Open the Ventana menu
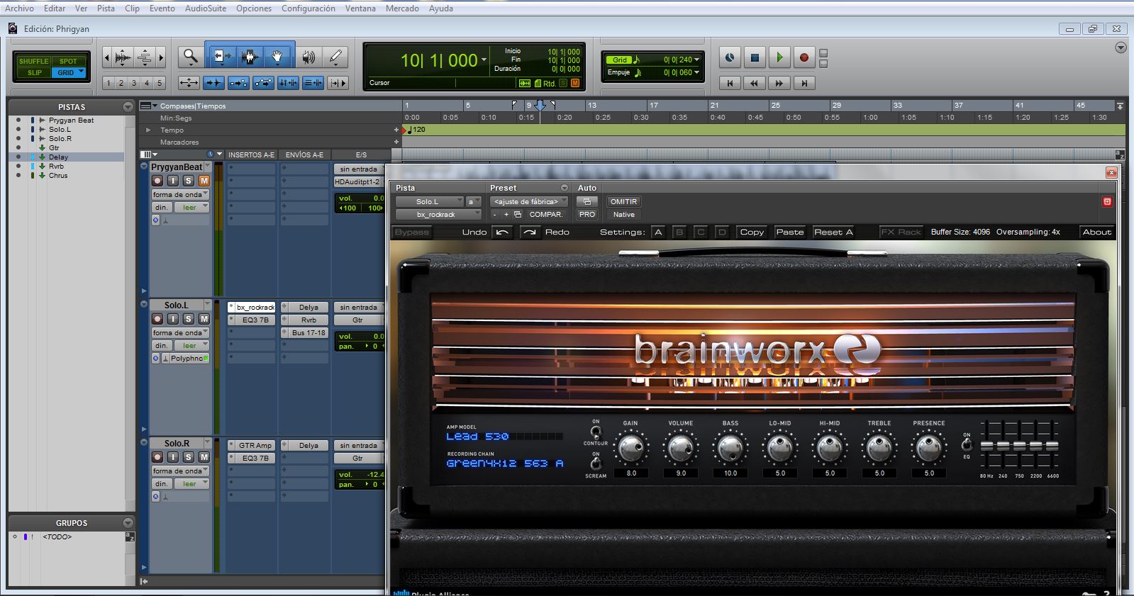The width and height of the screenshot is (1134, 596). 360,9
